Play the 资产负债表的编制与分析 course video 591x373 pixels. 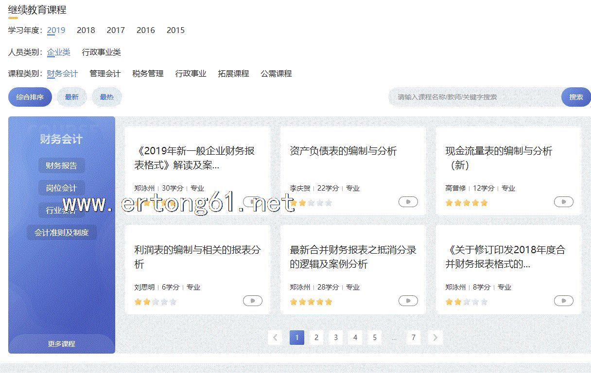click(x=408, y=202)
